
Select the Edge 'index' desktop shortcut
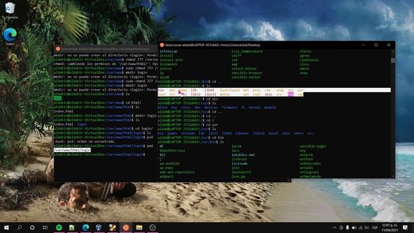pyautogui.click(x=10, y=36)
